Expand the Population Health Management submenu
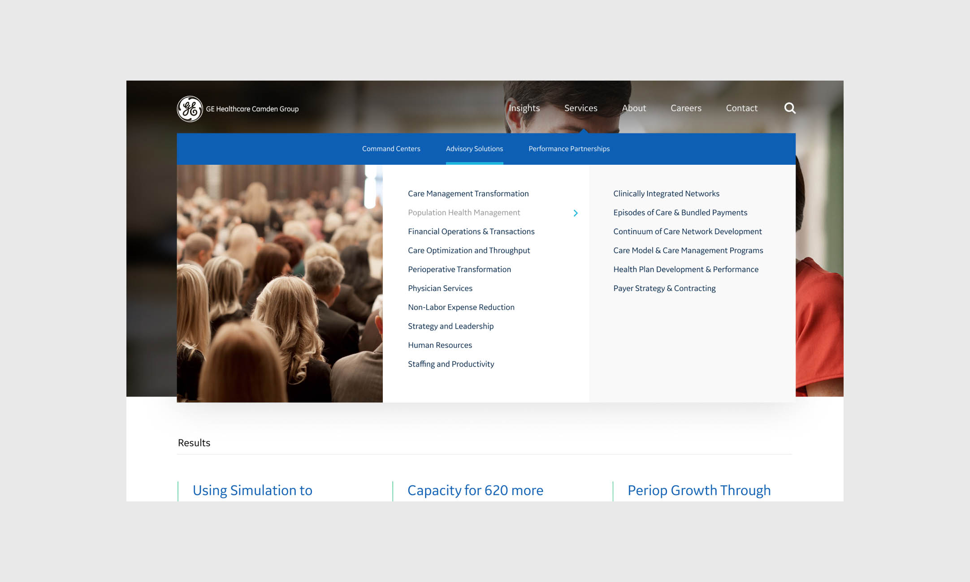The width and height of the screenshot is (970, 582). tap(576, 213)
